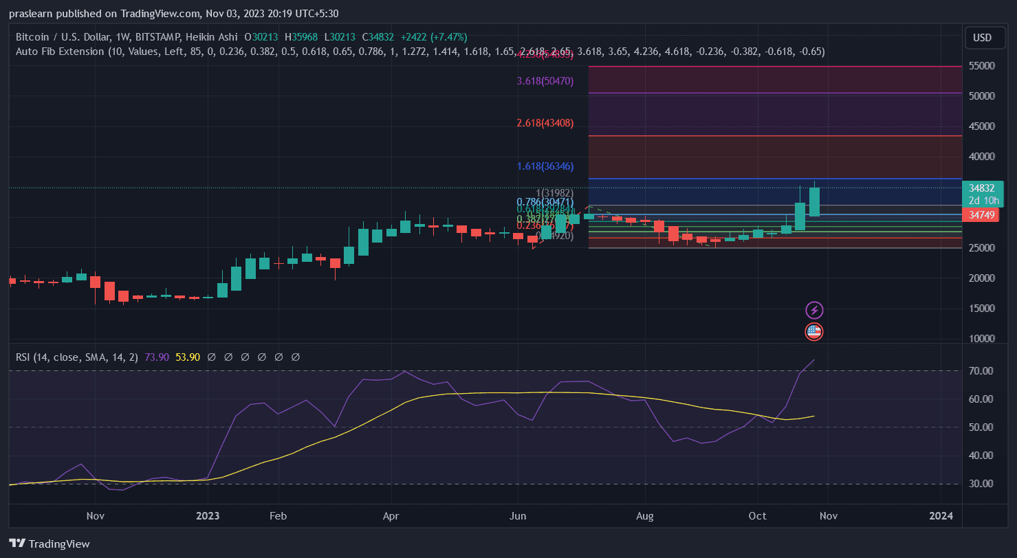
Task: Click the 1.618(36346) Fibonacci level label
Action: coord(545,166)
